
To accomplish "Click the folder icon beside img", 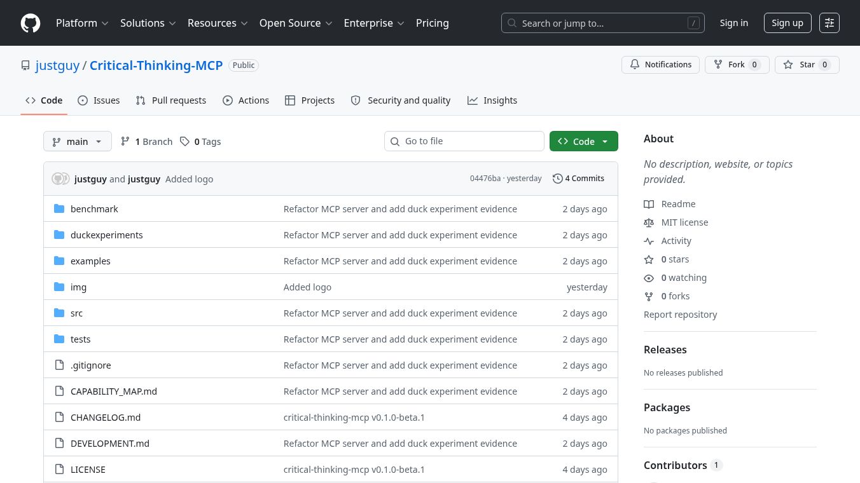I will click(59, 287).
